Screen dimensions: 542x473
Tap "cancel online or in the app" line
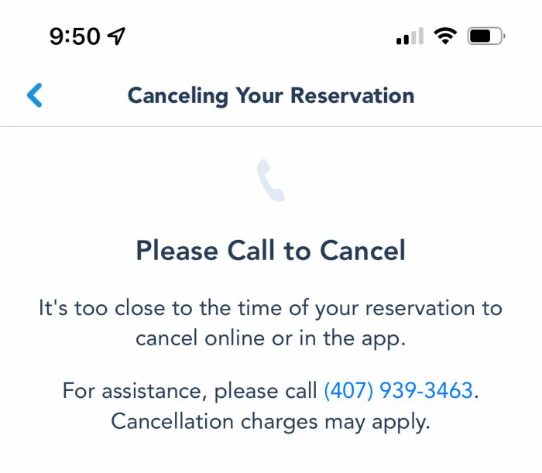(271, 338)
